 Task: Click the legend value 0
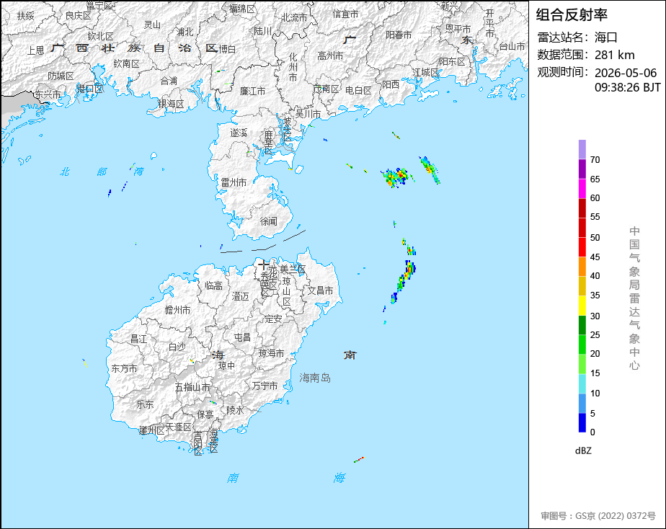coord(592,432)
